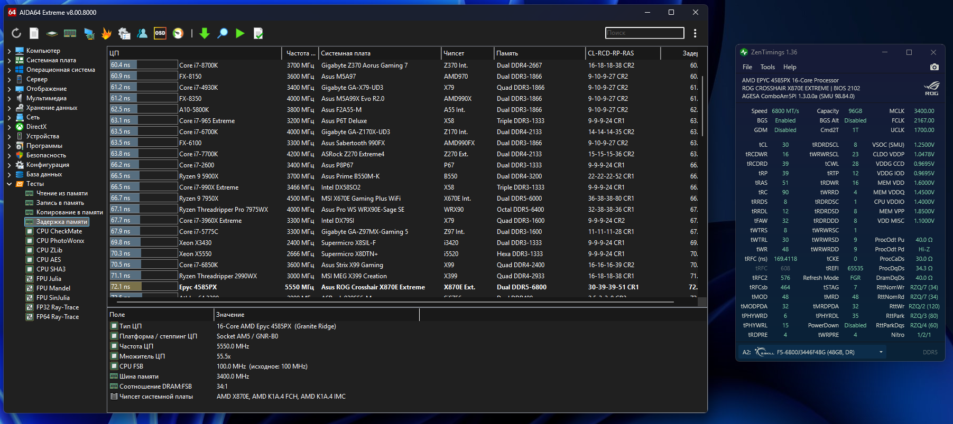Click the two-people users toolbar icon
The image size is (953, 424).
pyautogui.click(x=142, y=33)
